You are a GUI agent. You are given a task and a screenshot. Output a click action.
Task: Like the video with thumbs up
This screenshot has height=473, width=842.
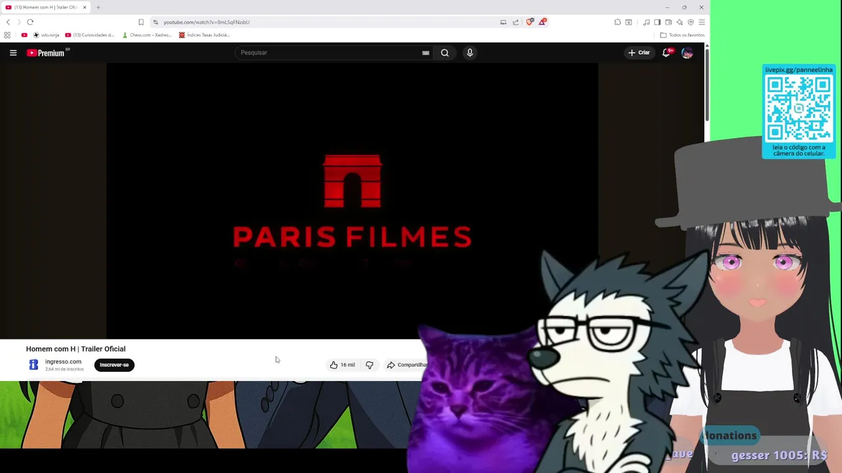point(342,365)
